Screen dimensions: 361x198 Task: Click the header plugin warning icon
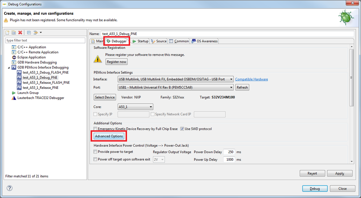tap(6, 20)
